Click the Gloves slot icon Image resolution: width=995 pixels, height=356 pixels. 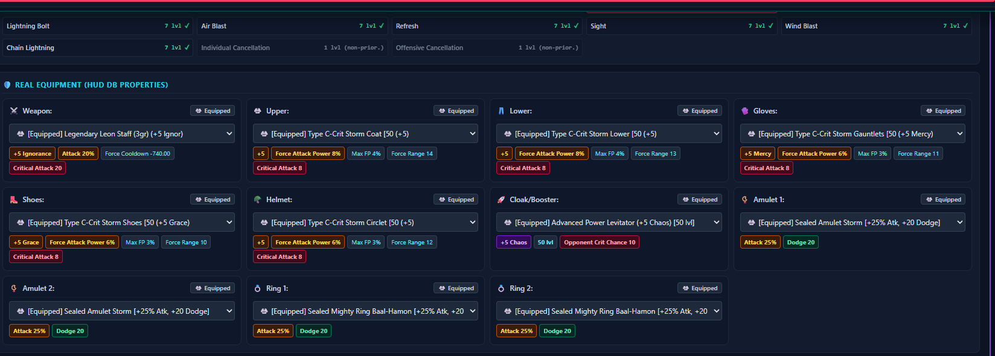point(745,111)
